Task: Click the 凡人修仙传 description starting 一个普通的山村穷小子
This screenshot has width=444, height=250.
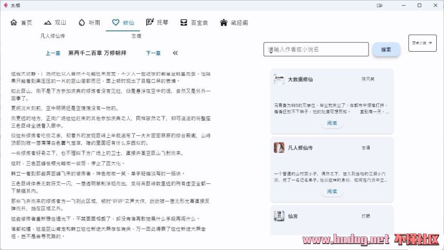Action: point(330,177)
